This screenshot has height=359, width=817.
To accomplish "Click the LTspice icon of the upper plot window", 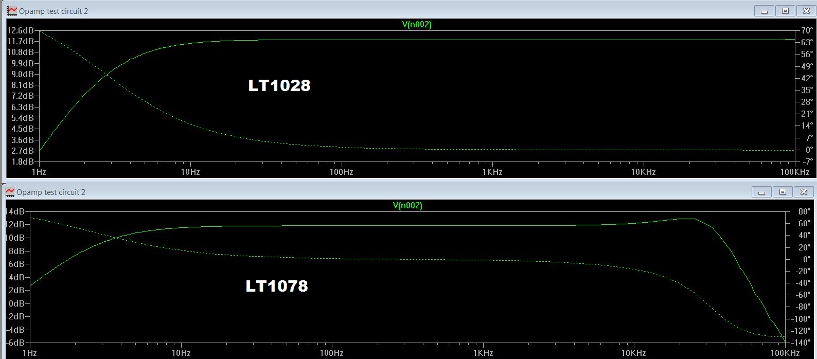I will (x=12, y=11).
